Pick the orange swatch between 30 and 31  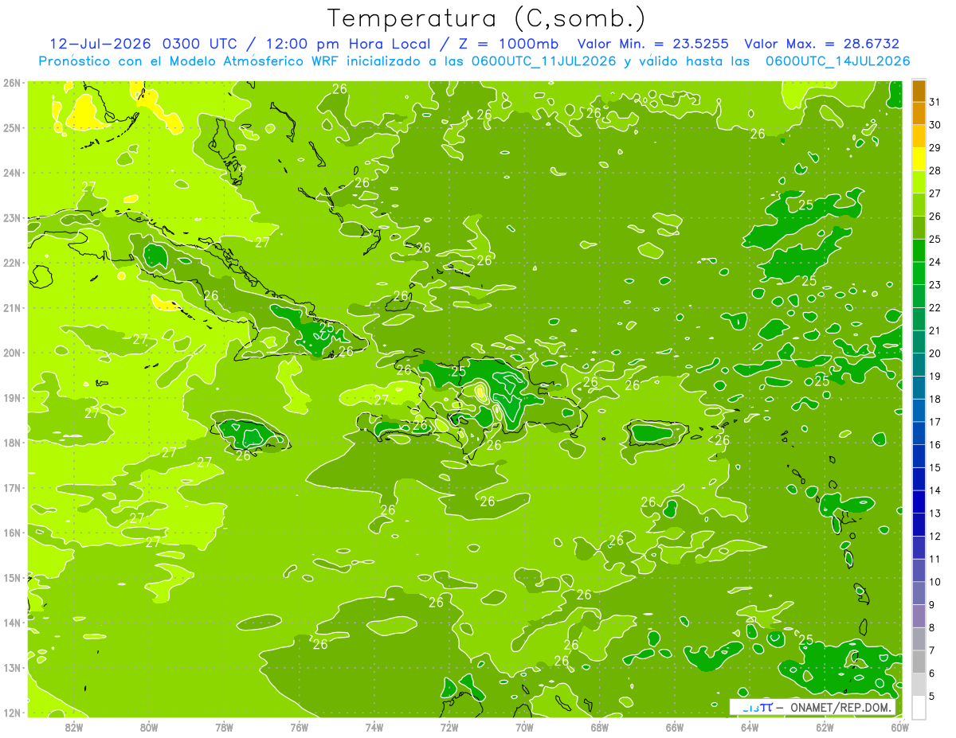pyautogui.click(x=919, y=114)
